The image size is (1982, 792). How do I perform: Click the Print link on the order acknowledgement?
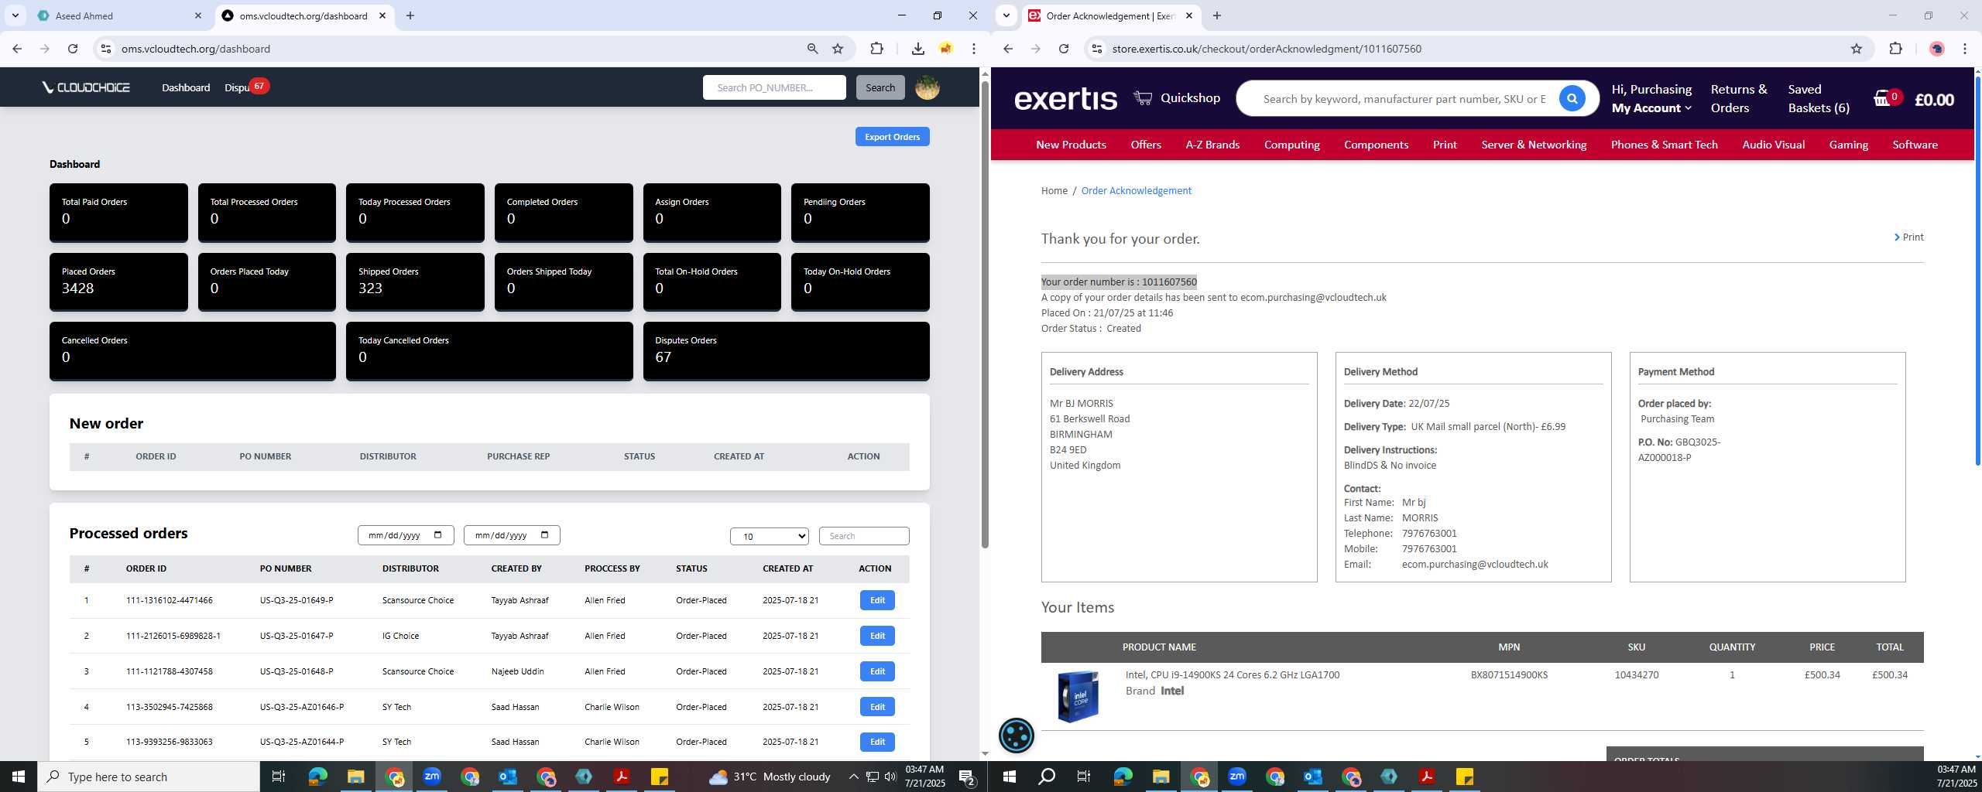coord(1908,237)
